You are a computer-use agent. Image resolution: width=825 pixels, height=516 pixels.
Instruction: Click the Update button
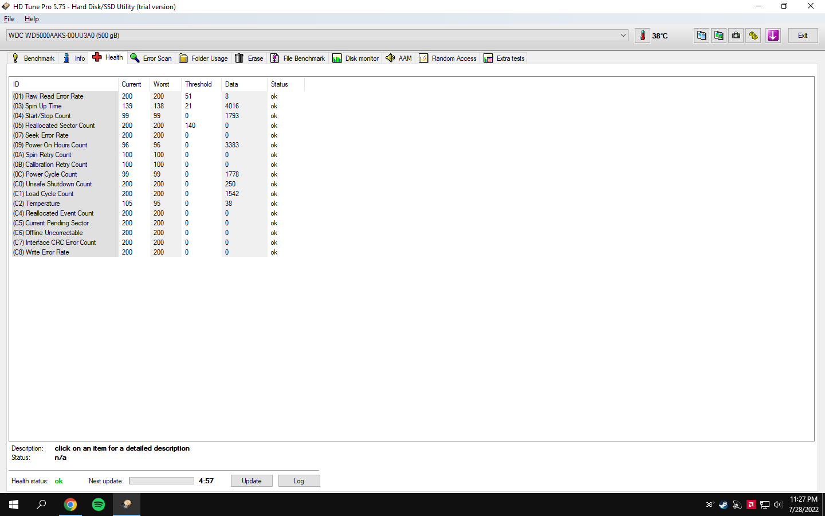coord(252,481)
